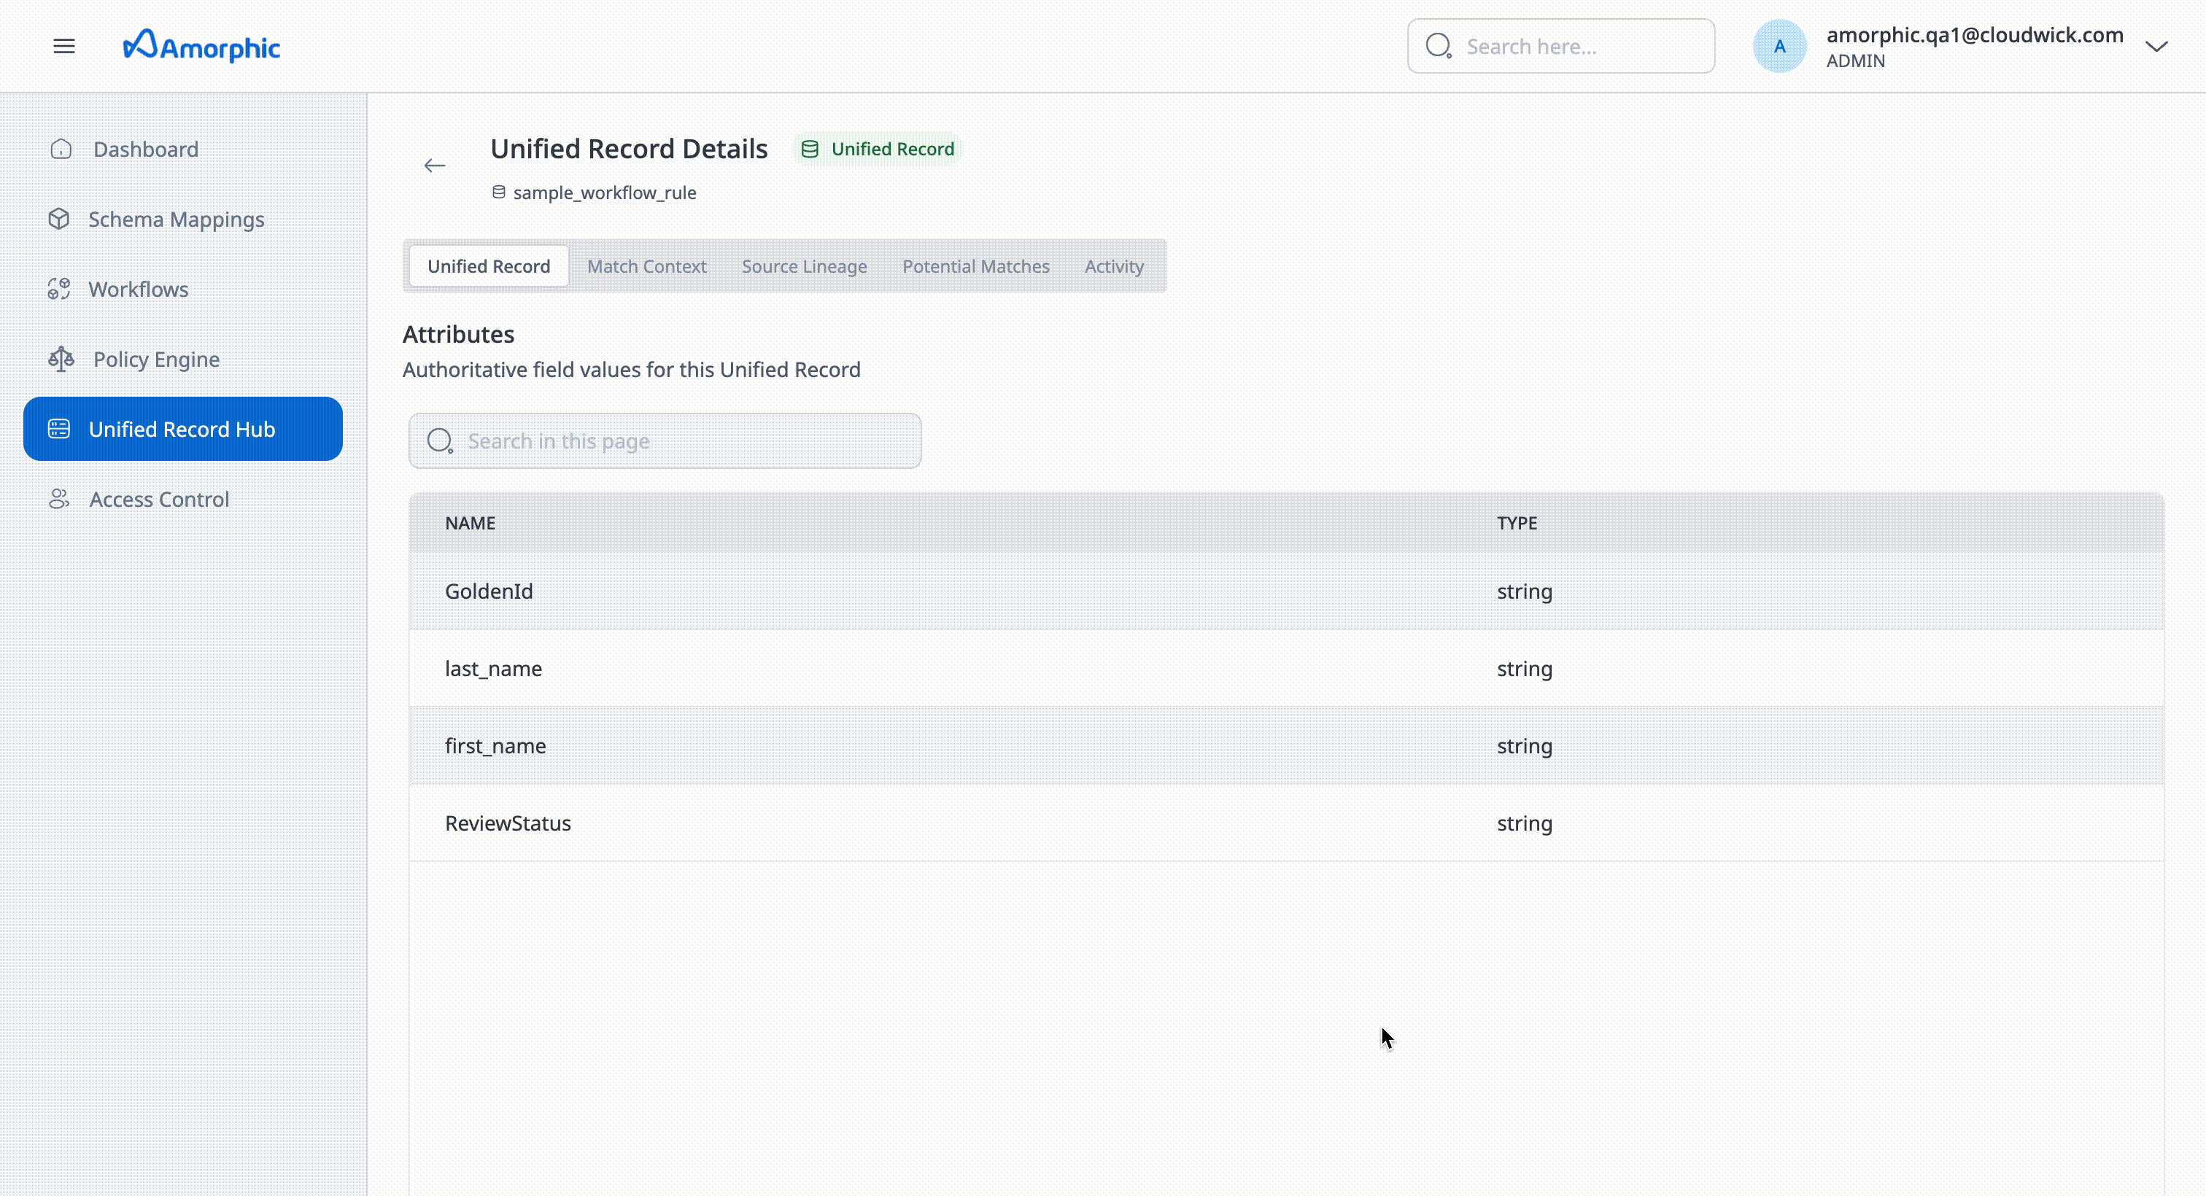Click the back arrow beside Unified Record Details
The width and height of the screenshot is (2206, 1196).
point(434,166)
